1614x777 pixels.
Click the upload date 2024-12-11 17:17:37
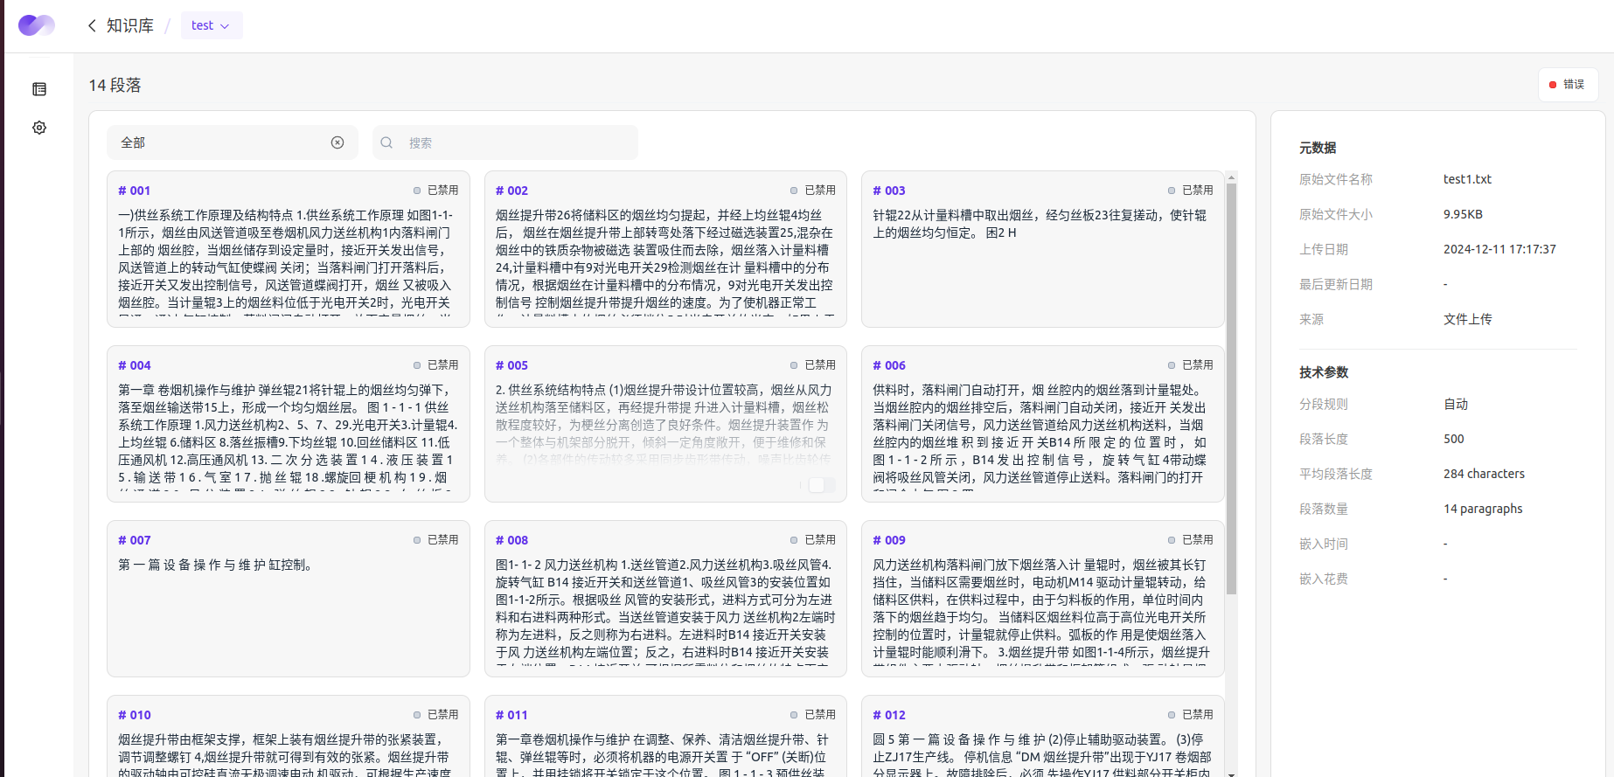pyautogui.click(x=1499, y=249)
